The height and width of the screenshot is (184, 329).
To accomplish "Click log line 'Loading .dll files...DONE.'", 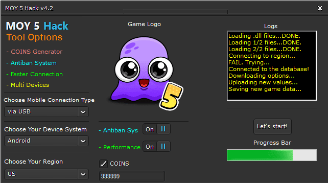I will pos(265,36).
